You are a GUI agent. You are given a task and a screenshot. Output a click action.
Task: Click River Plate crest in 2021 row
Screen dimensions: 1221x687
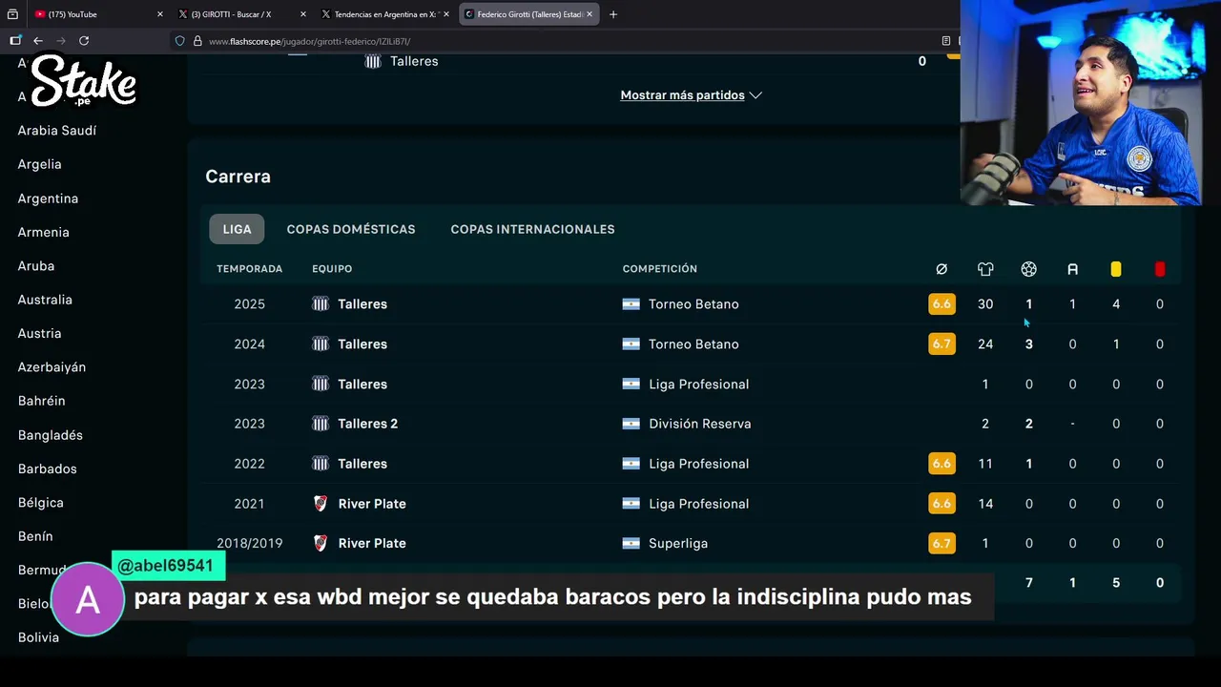tap(321, 504)
